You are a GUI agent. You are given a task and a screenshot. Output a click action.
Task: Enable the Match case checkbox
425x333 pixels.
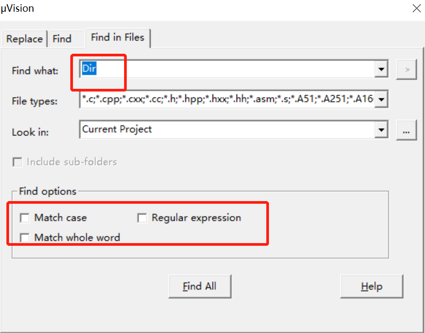tap(24, 218)
